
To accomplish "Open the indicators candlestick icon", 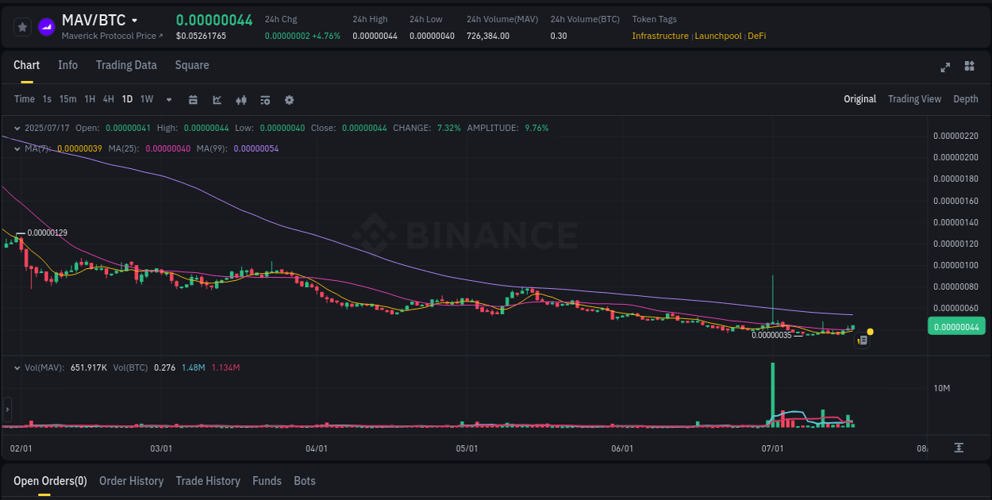I will point(240,99).
